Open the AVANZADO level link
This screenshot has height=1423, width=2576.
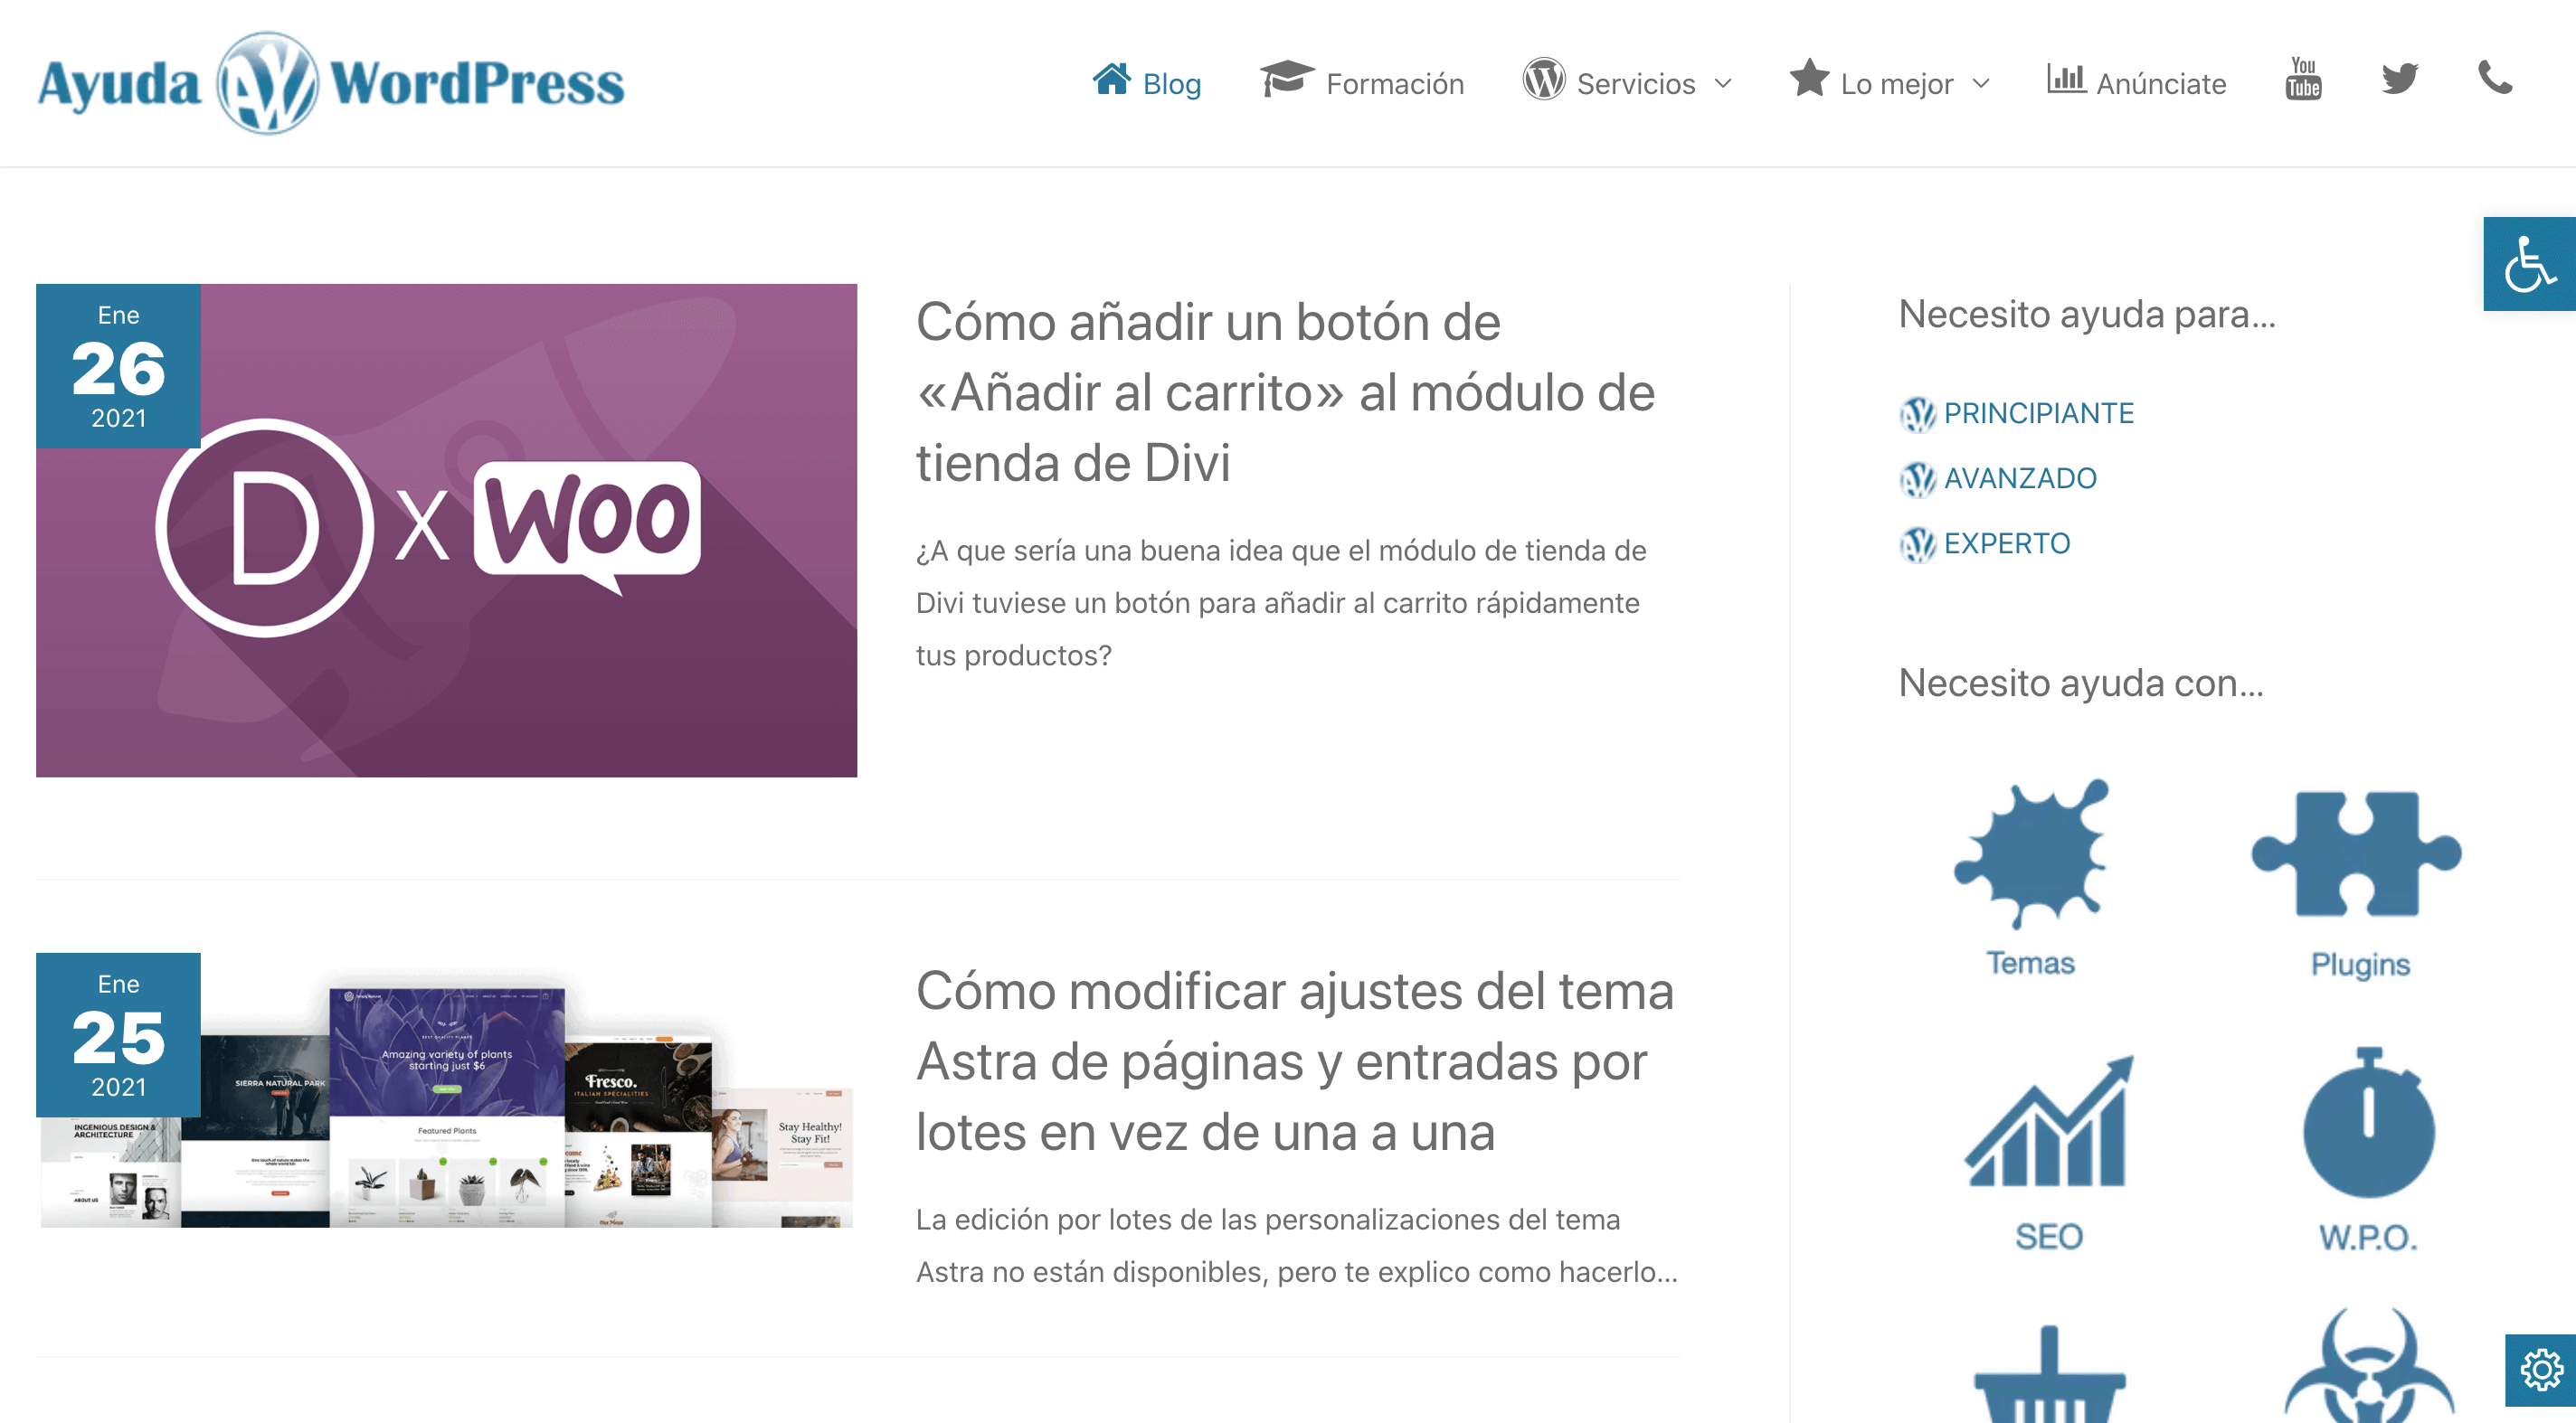click(2020, 477)
